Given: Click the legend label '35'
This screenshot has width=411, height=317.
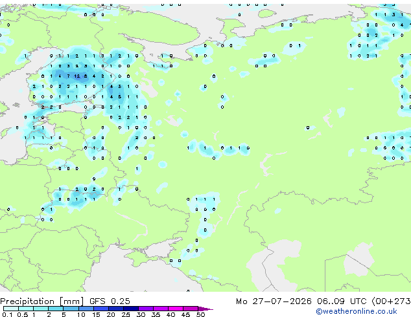Looking at the screenshot, I should [156, 314].
